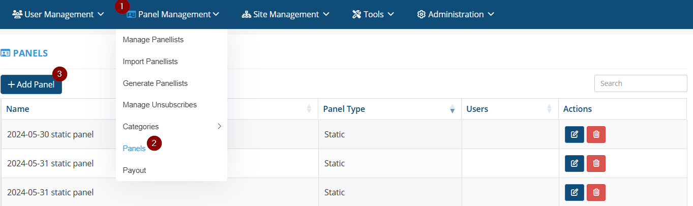
Task: Click red delete icon for 2024-05-30 static panel
Action: point(596,134)
